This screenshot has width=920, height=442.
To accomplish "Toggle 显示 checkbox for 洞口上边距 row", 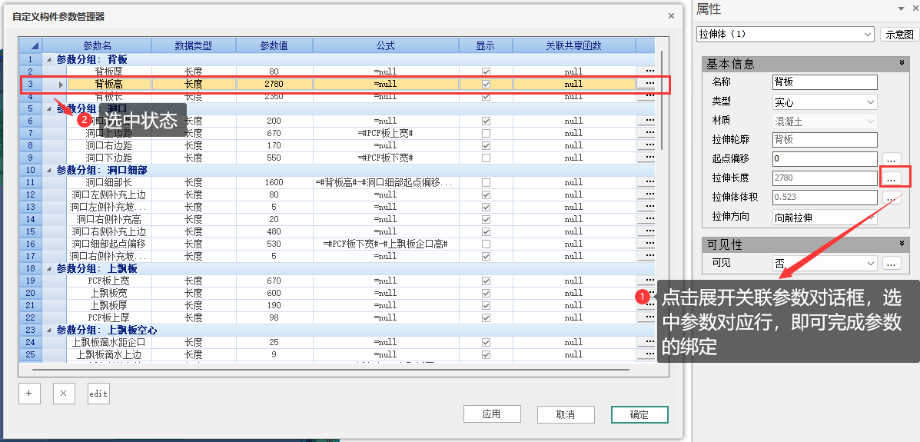I will coord(485,133).
